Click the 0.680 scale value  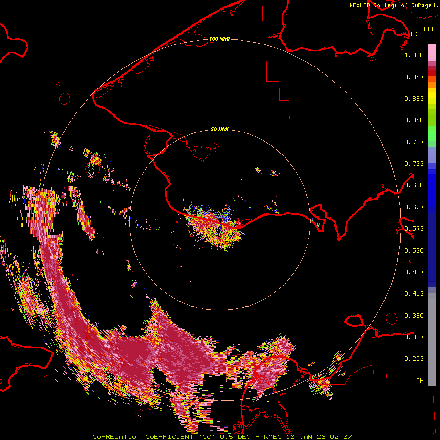[414, 185]
